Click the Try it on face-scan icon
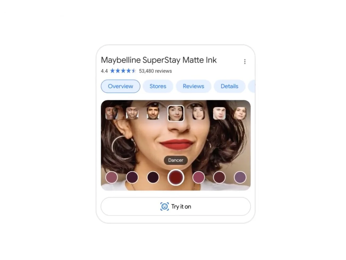The height and width of the screenshot is (260, 346). [x=164, y=207]
